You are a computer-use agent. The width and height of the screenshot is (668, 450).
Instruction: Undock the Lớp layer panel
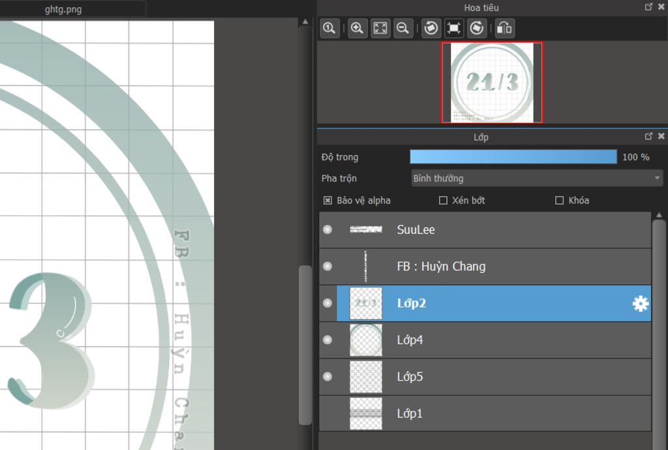click(648, 136)
